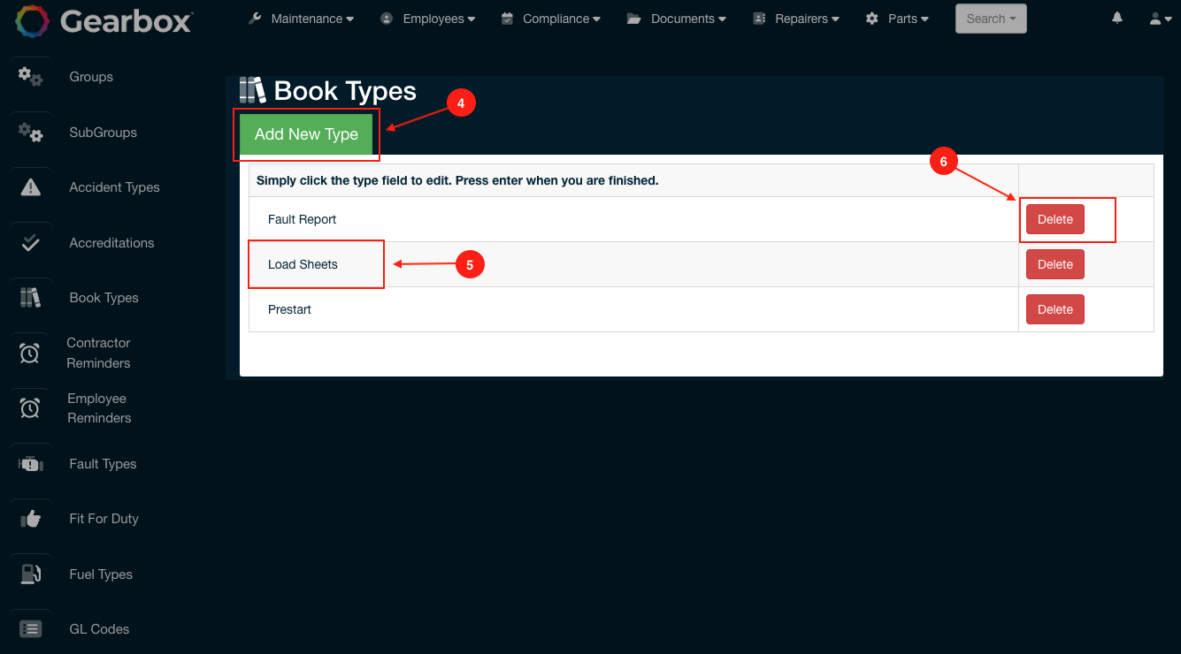Click Add New Type button
Screen dimensions: 1181x654
tap(306, 134)
